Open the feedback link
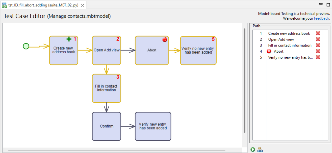 coord(321,18)
